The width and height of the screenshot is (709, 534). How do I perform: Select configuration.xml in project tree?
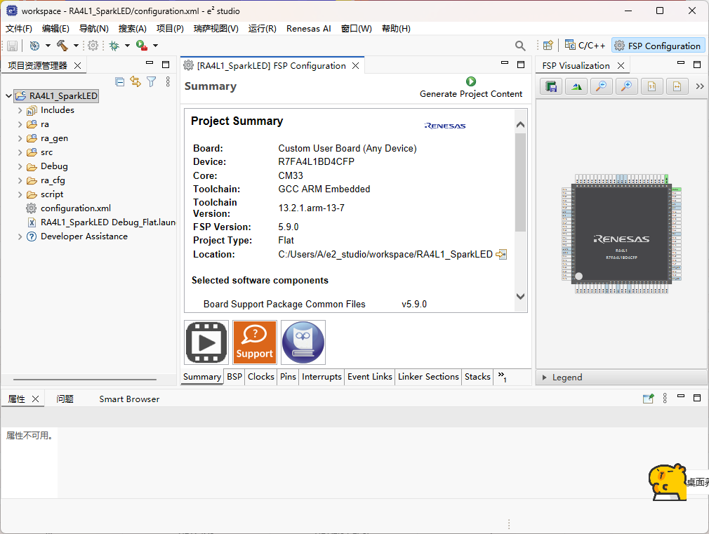click(x=75, y=208)
